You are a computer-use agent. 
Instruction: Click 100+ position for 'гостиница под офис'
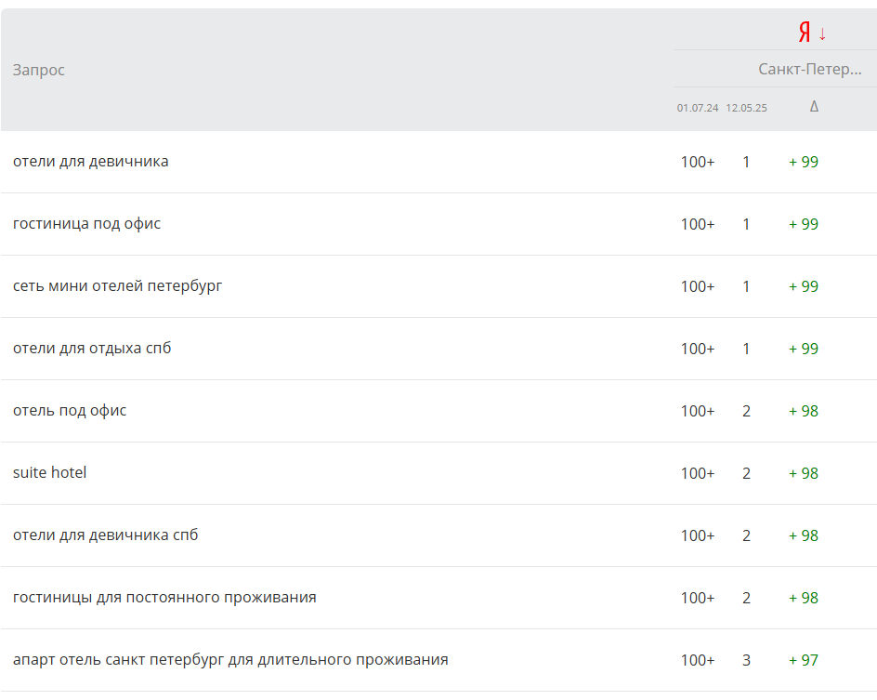coord(698,224)
